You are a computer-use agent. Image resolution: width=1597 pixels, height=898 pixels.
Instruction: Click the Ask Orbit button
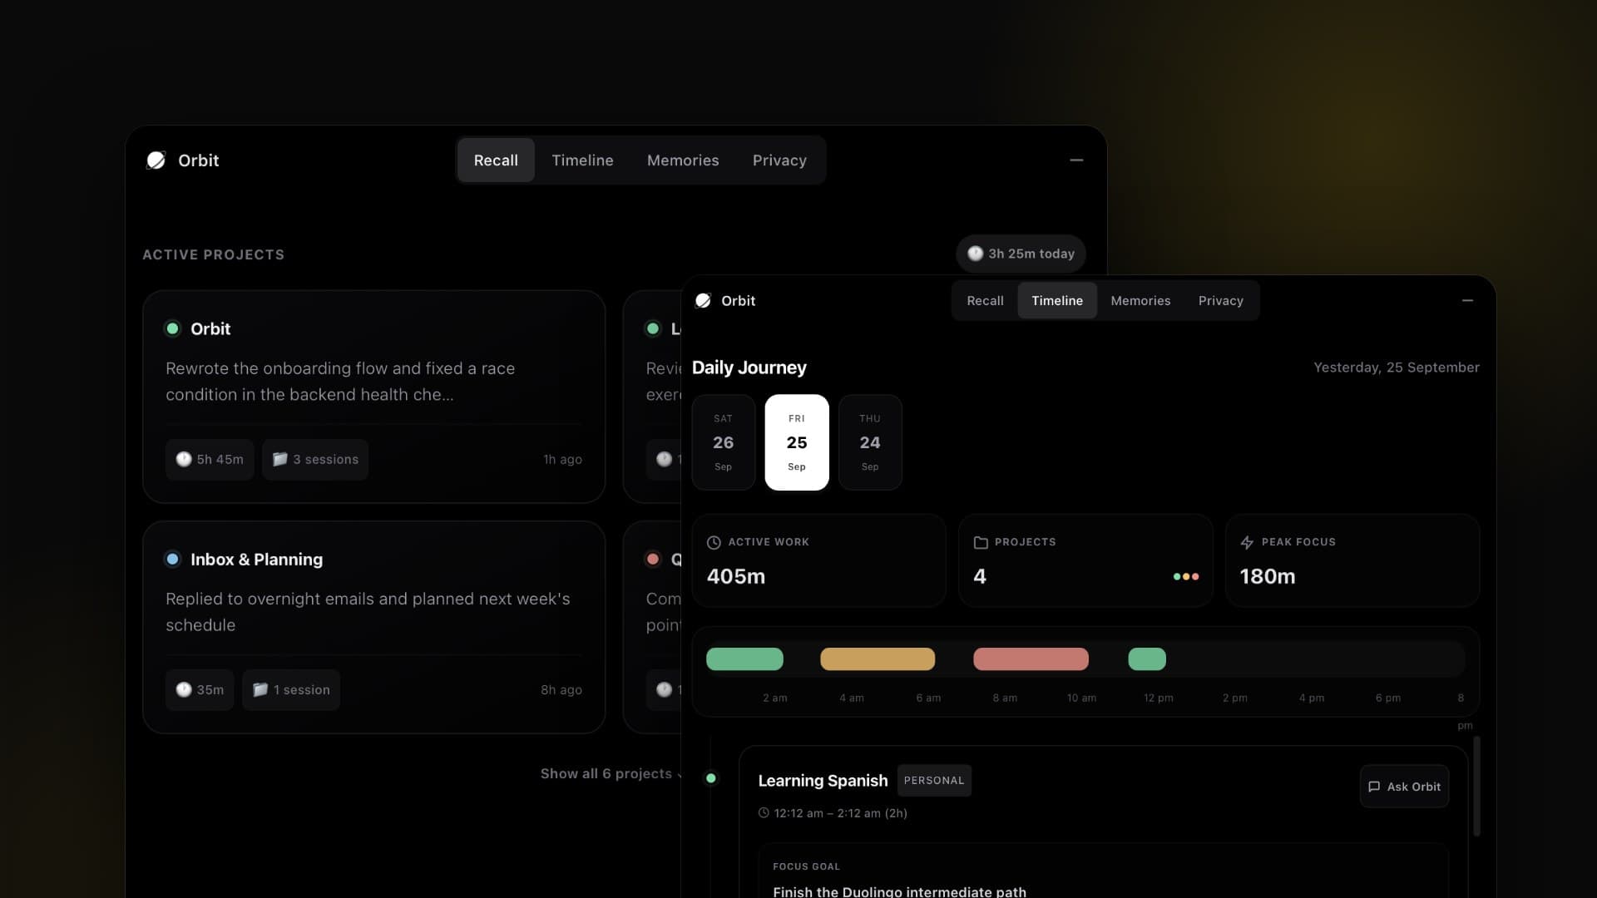pos(1404,787)
